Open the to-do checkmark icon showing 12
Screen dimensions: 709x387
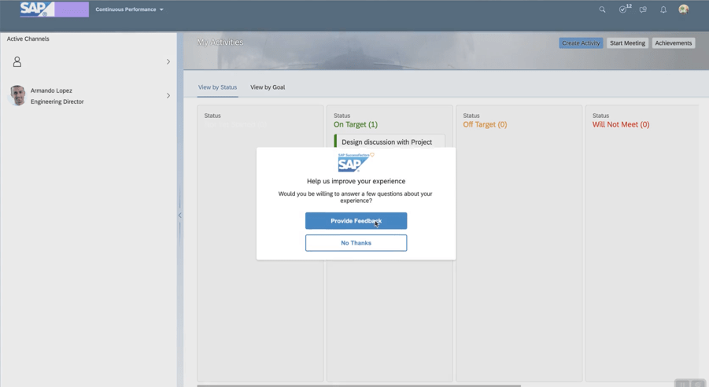[x=623, y=9]
